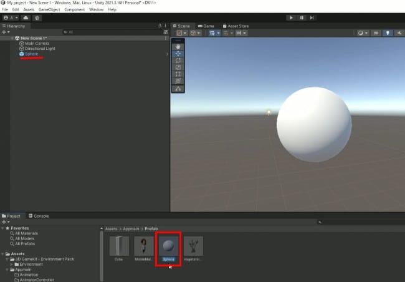405x282 pixels.
Task: Switch to the Project tab
Action: click(11, 216)
